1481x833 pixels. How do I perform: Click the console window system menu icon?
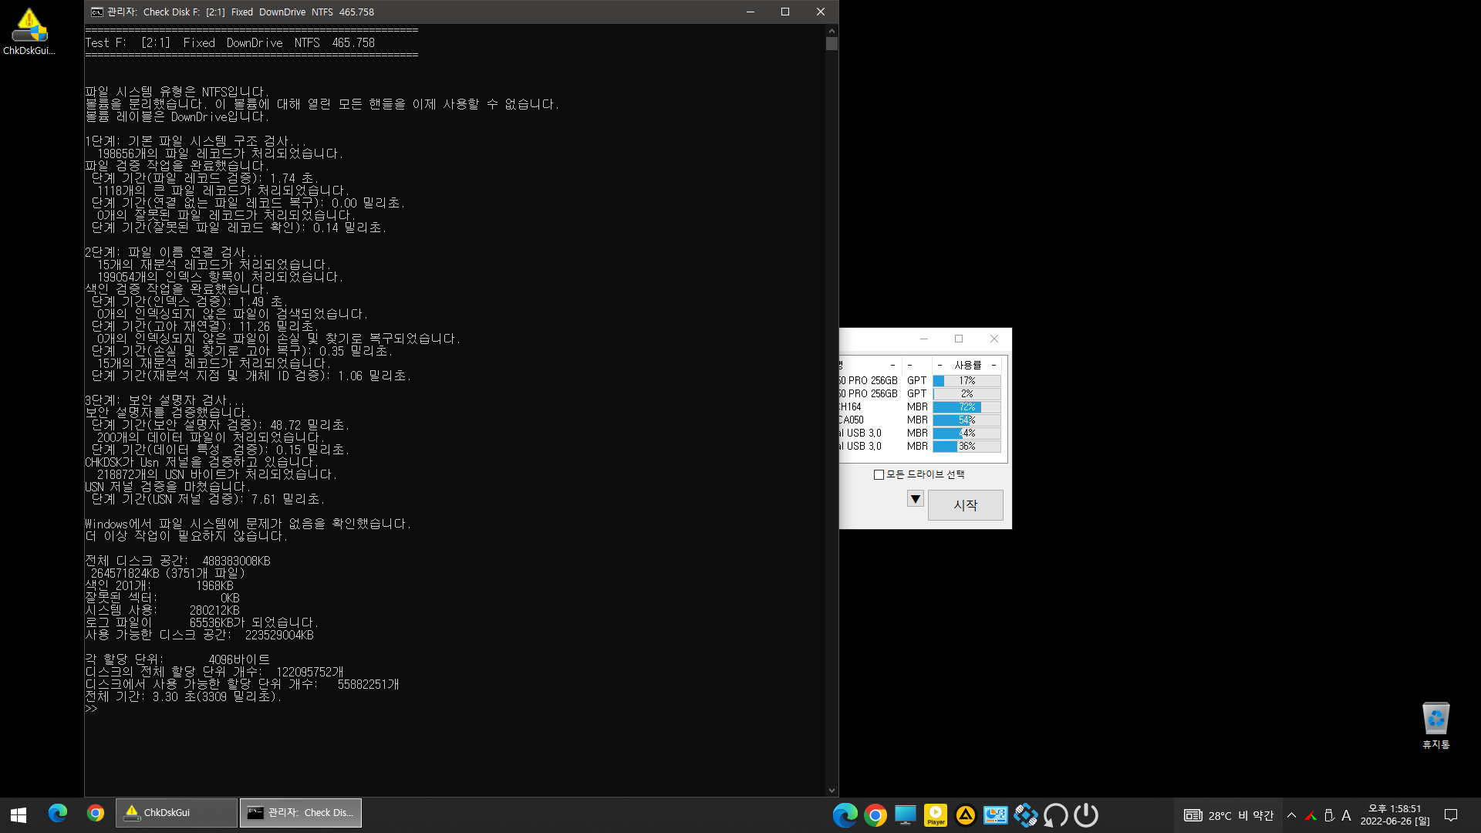tap(96, 12)
